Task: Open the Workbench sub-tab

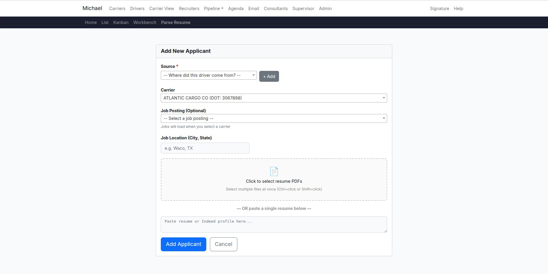Action: (145, 22)
